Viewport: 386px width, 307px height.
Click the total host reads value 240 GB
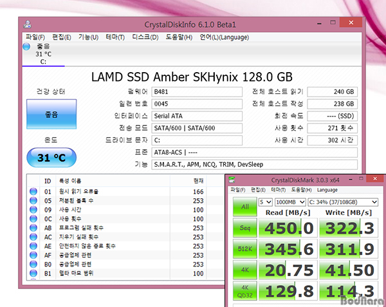[x=333, y=92]
